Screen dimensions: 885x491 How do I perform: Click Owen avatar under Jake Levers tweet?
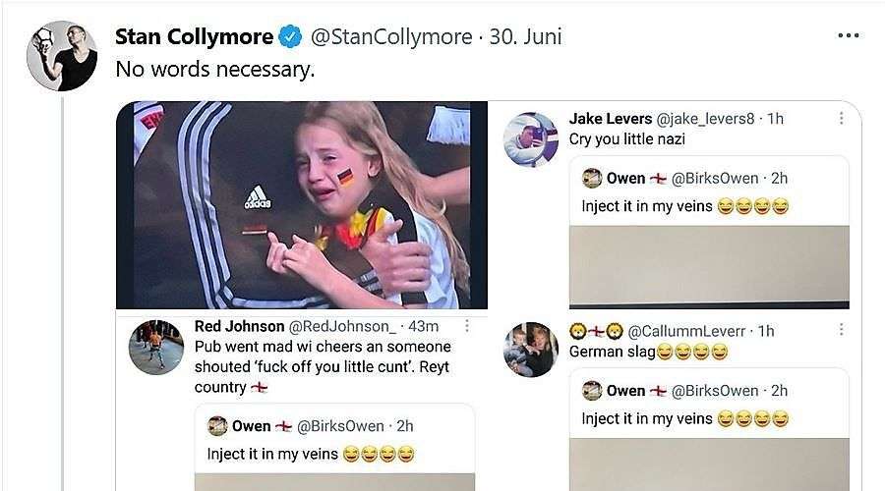coord(592,178)
